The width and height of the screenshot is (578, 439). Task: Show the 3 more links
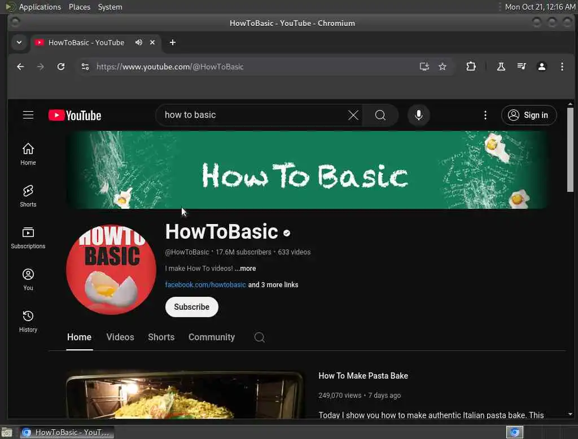coord(273,284)
